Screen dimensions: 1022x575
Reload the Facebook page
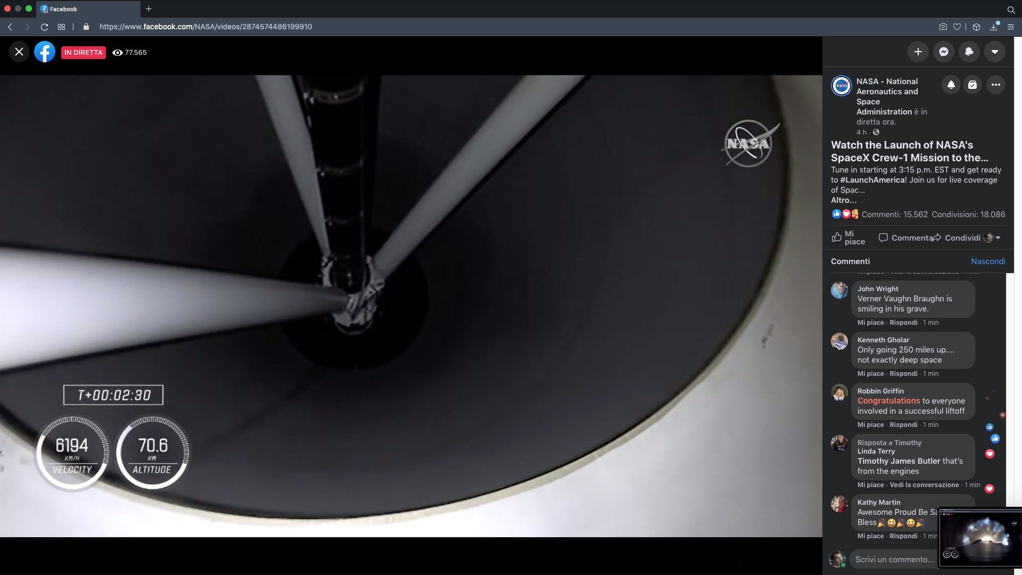pyautogui.click(x=45, y=27)
